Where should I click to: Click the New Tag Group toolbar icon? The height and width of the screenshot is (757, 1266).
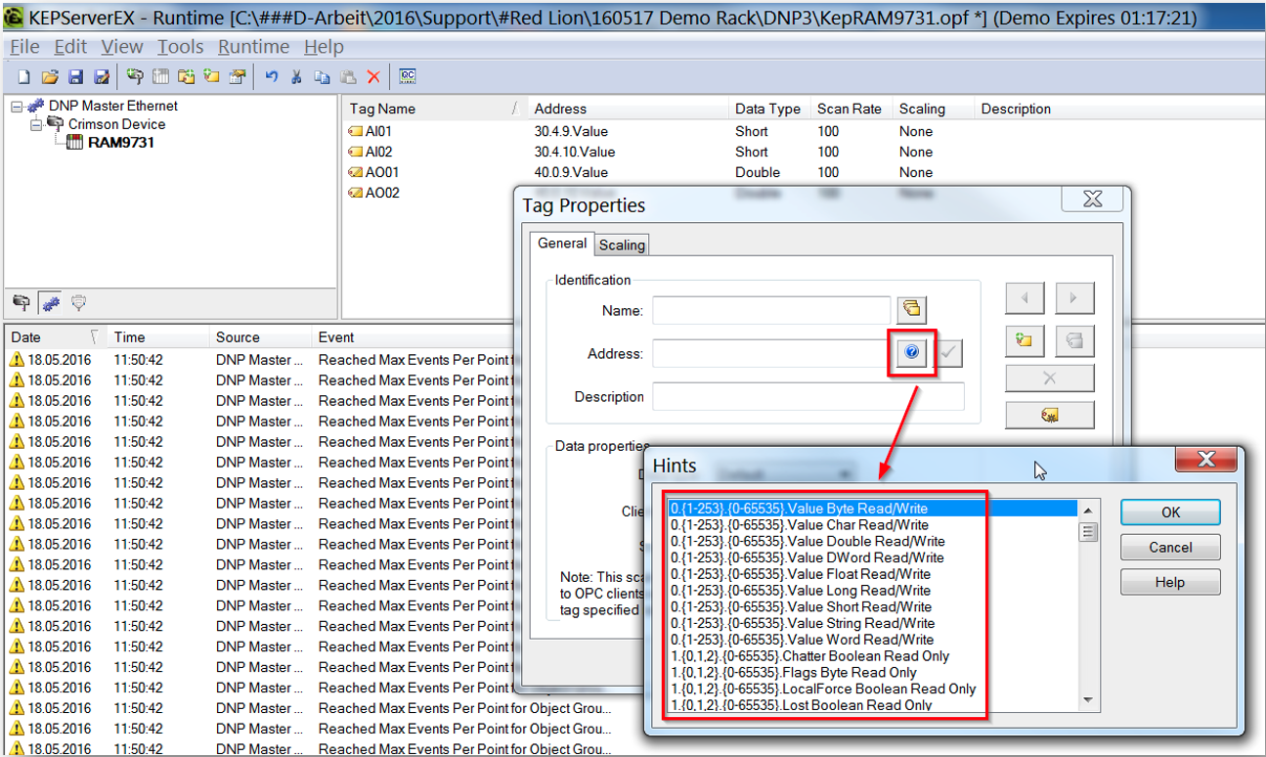pos(186,76)
